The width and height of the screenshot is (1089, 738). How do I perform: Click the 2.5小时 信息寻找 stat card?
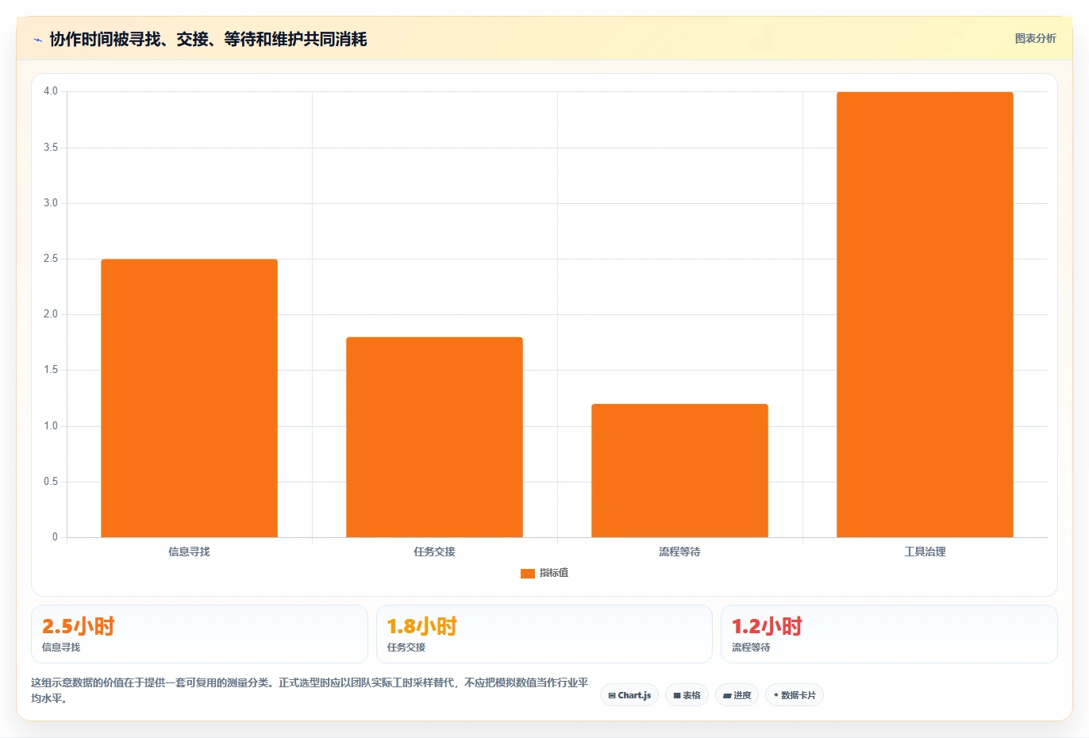pyautogui.click(x=199, y=634)
